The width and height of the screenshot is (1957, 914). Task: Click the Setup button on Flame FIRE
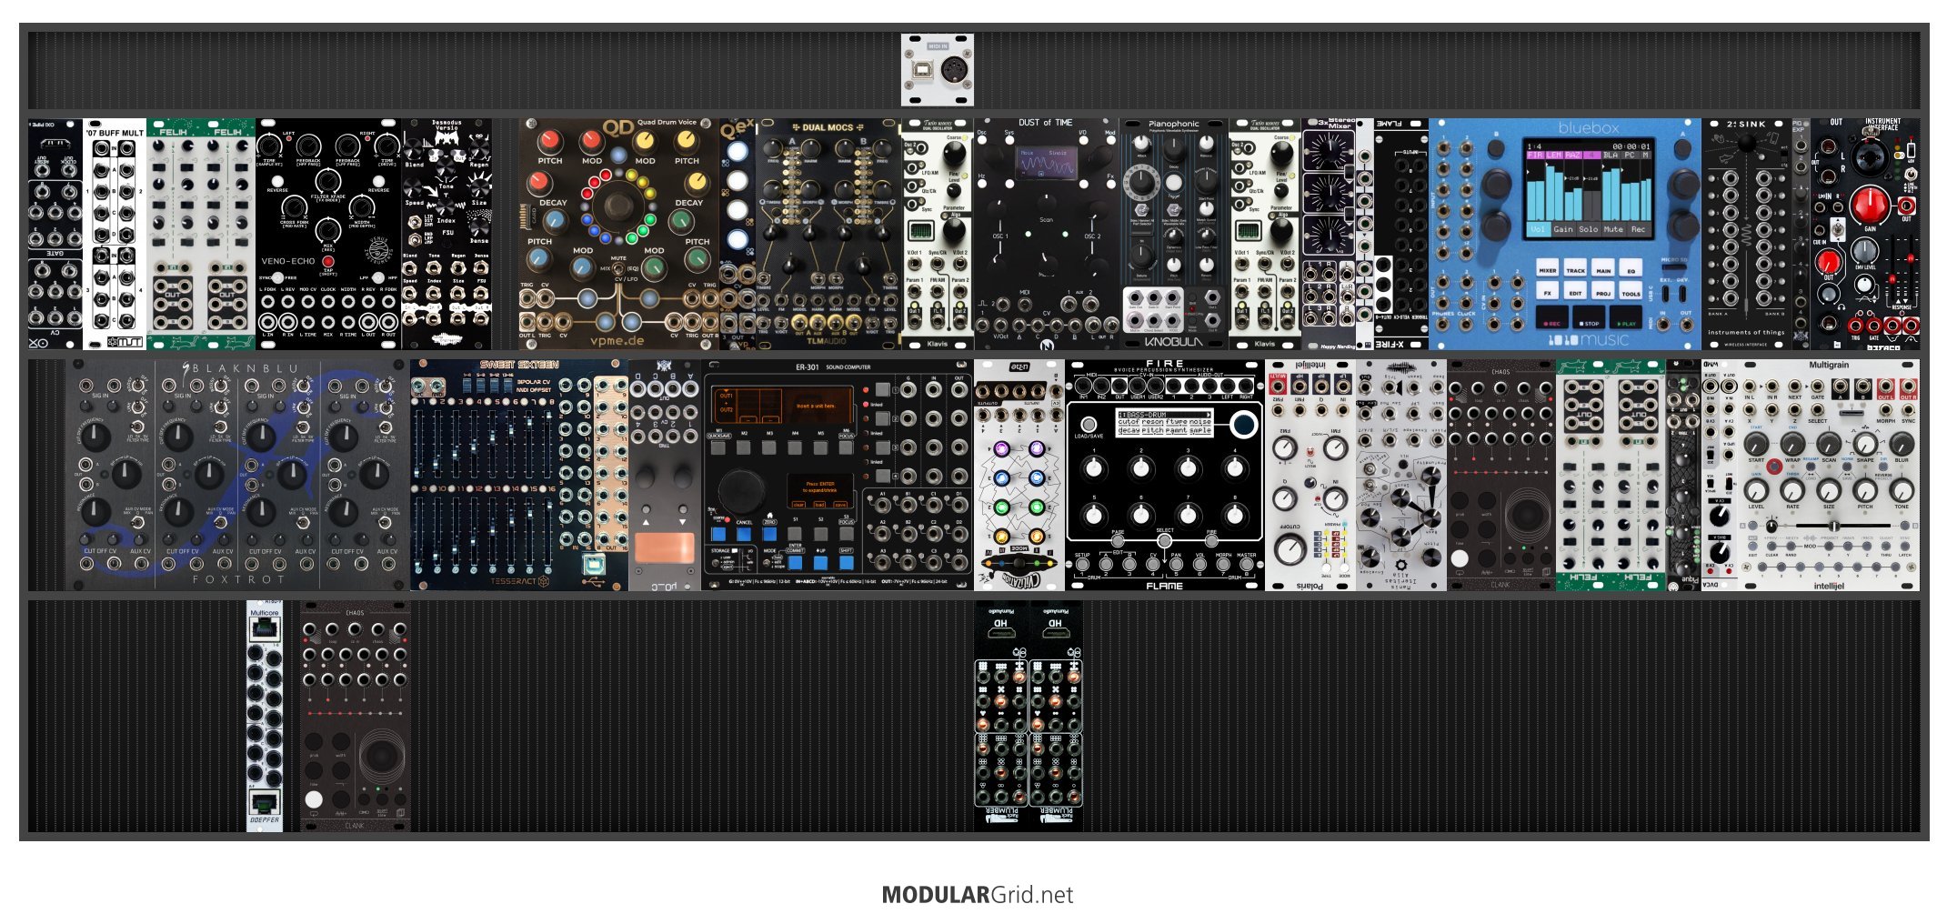click(1082, 564)
